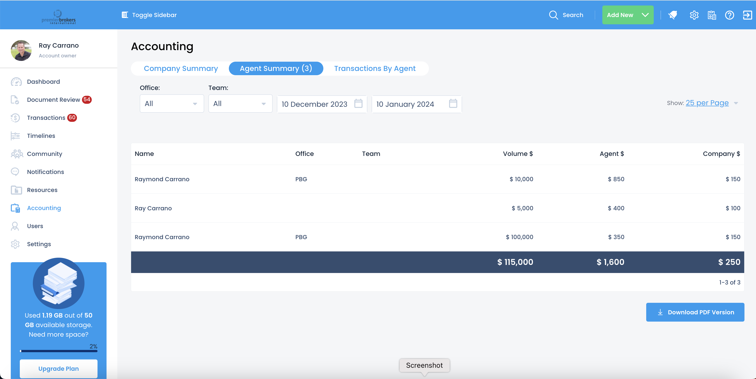The image size is (756, 379).
Task: Click the $ 100,000 volume cell
Action: [519, 237]
